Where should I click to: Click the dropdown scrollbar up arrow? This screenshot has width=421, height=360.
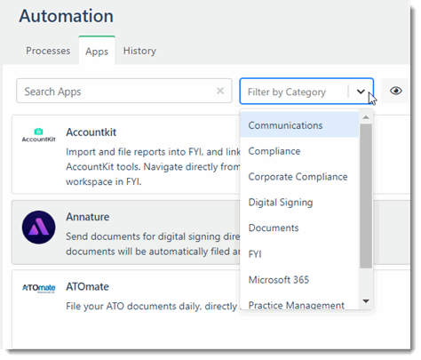(366, 117)
